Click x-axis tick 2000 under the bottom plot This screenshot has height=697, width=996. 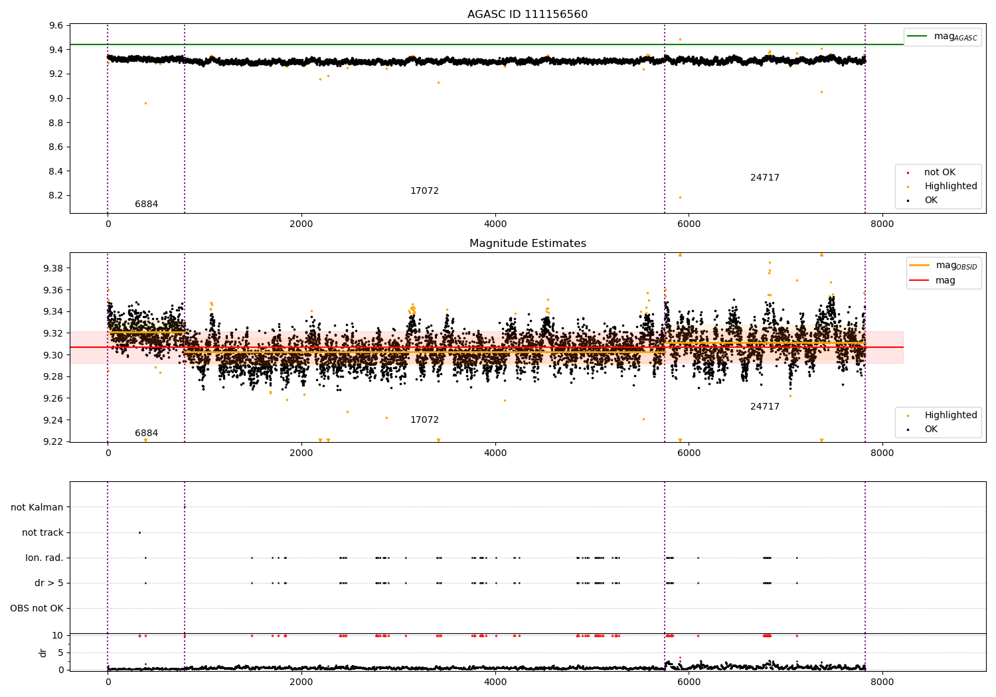[301, 682]
